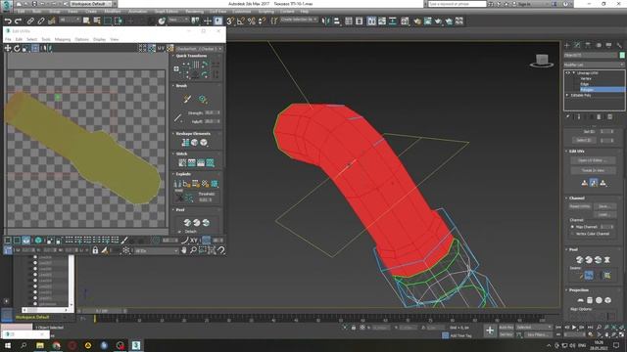
Task: Select Polygon sub-object mode in Edit UVWs
Action: point(26,241)
